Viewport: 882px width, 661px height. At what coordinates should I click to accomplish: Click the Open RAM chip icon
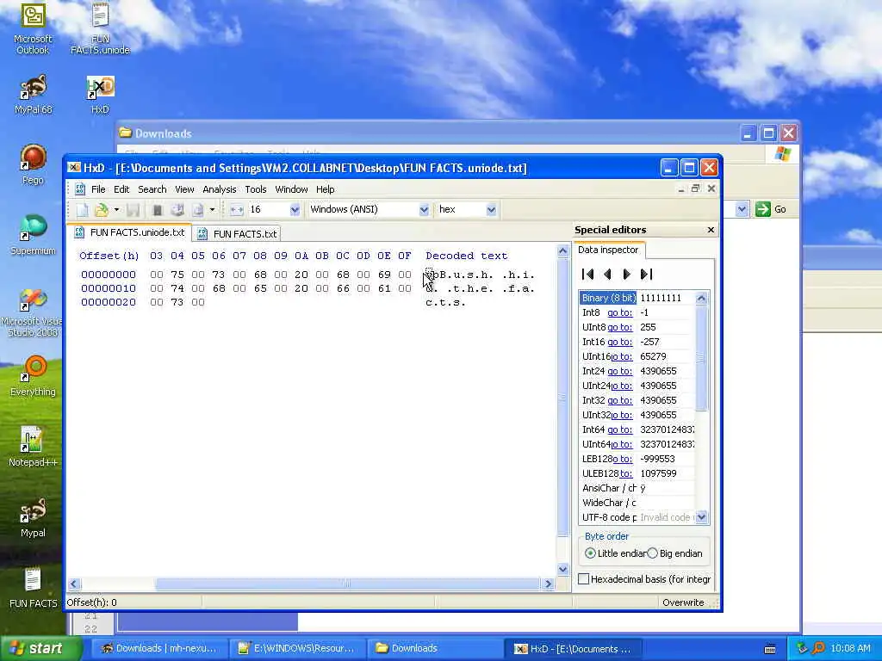pyautogui.click(x=158, y=210)
